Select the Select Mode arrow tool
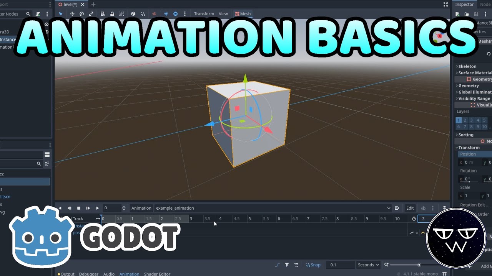 60,14
